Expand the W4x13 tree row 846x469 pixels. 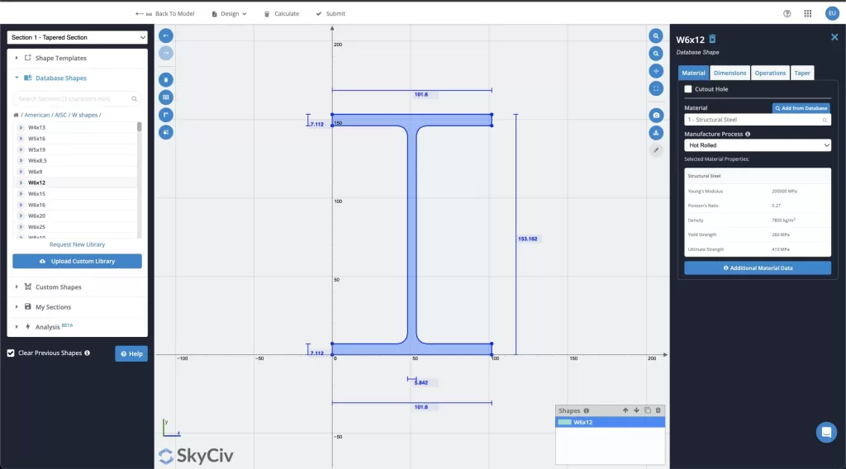pos(21,127)
